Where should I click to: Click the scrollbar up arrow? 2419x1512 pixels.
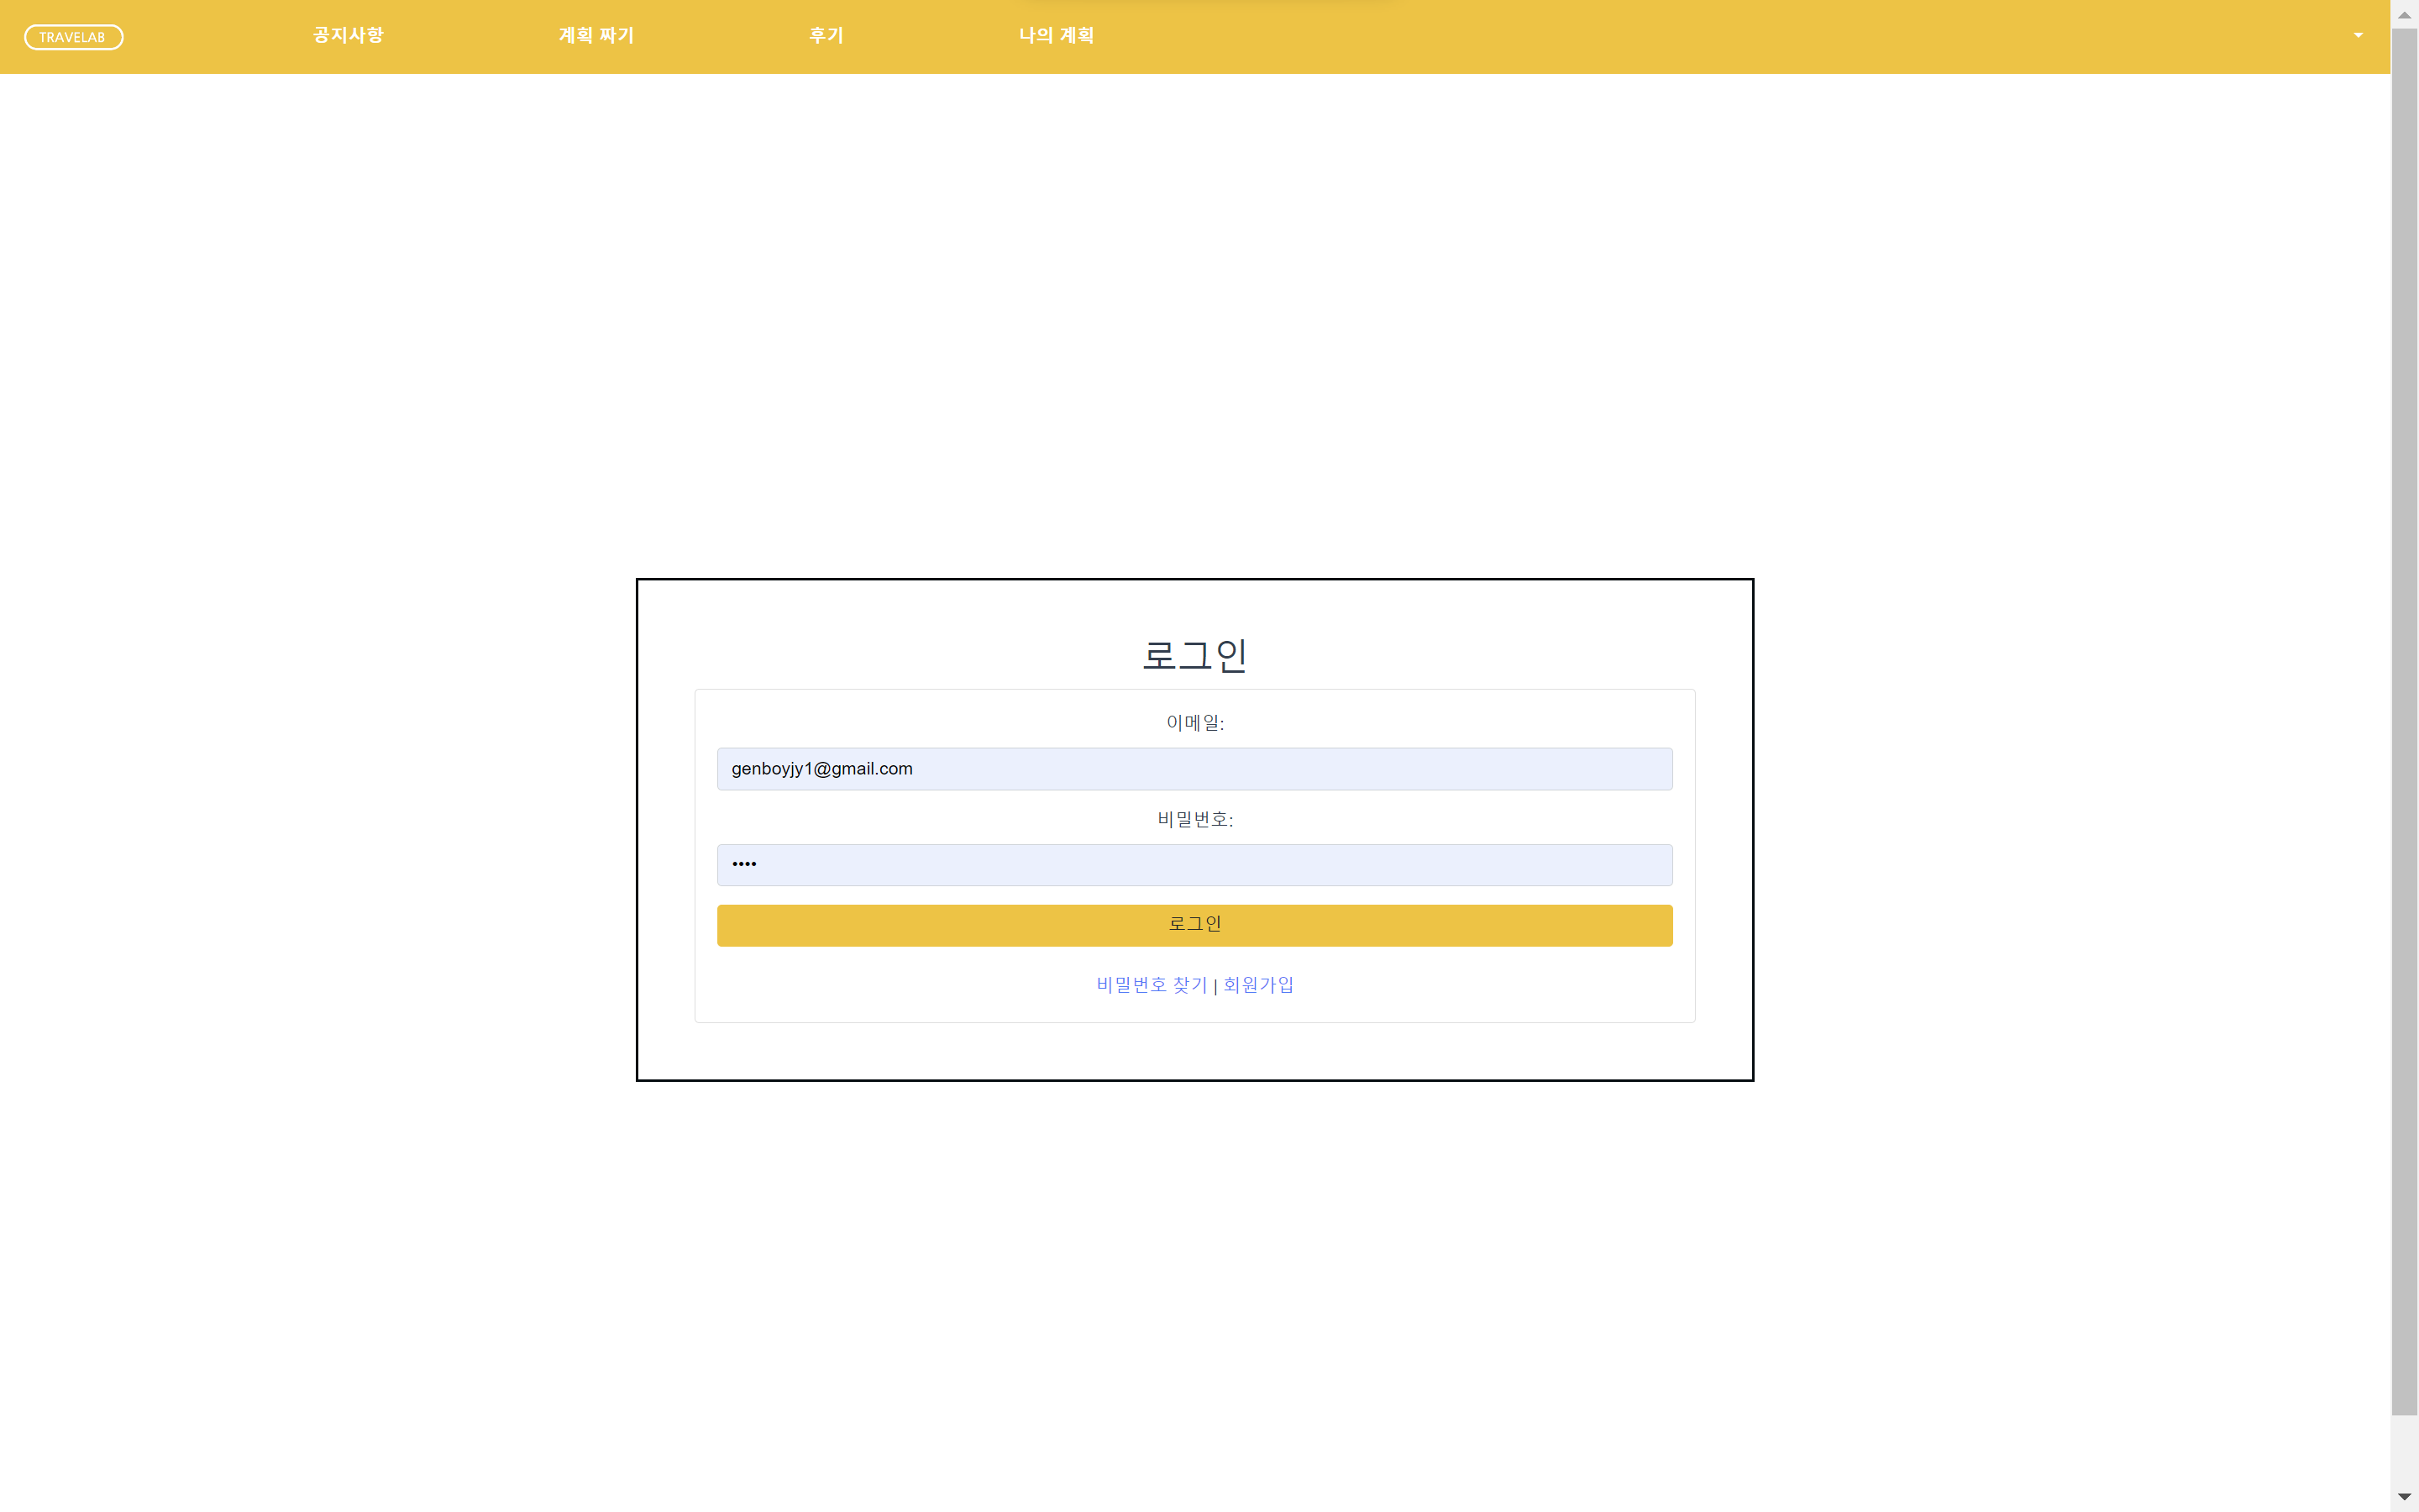(2403, 14)
